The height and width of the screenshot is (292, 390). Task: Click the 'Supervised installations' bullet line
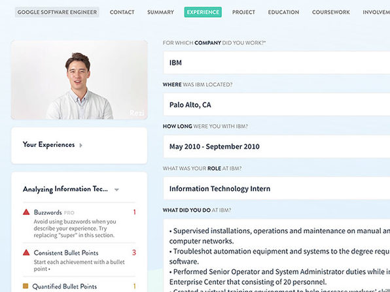tap(279, 236)
